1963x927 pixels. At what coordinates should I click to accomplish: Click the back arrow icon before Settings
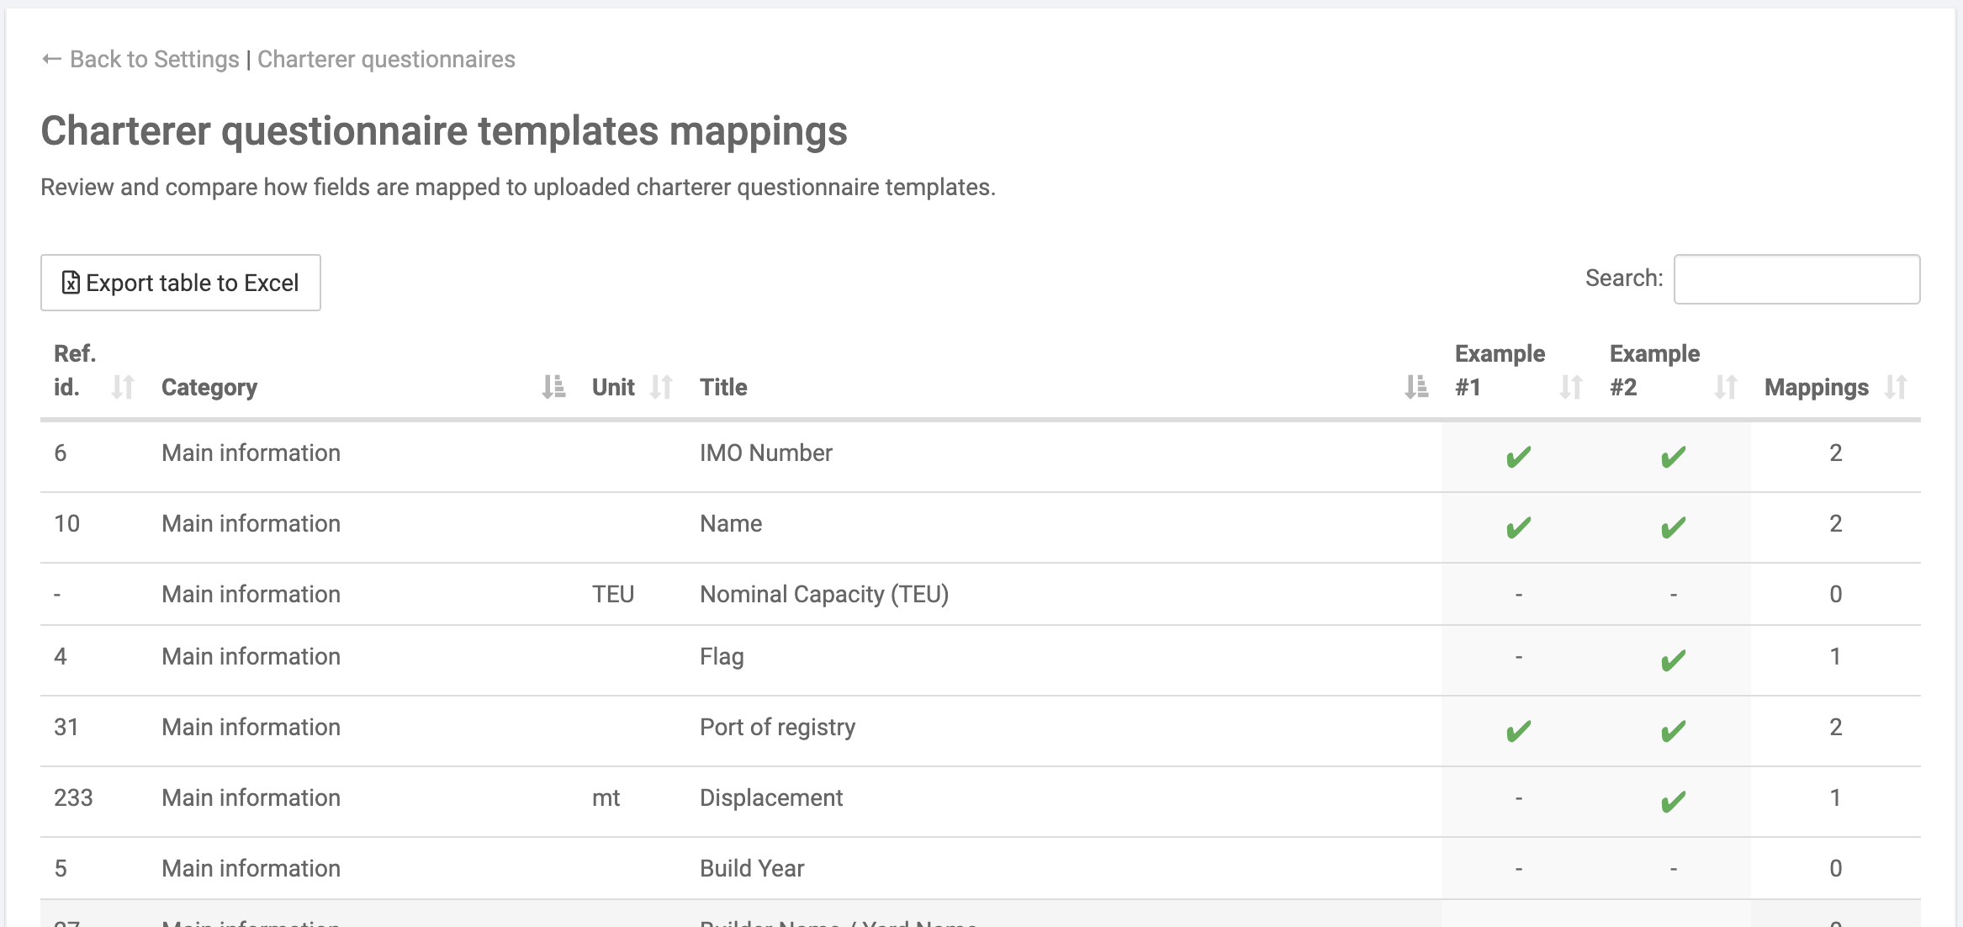click(x=52, y=59)
